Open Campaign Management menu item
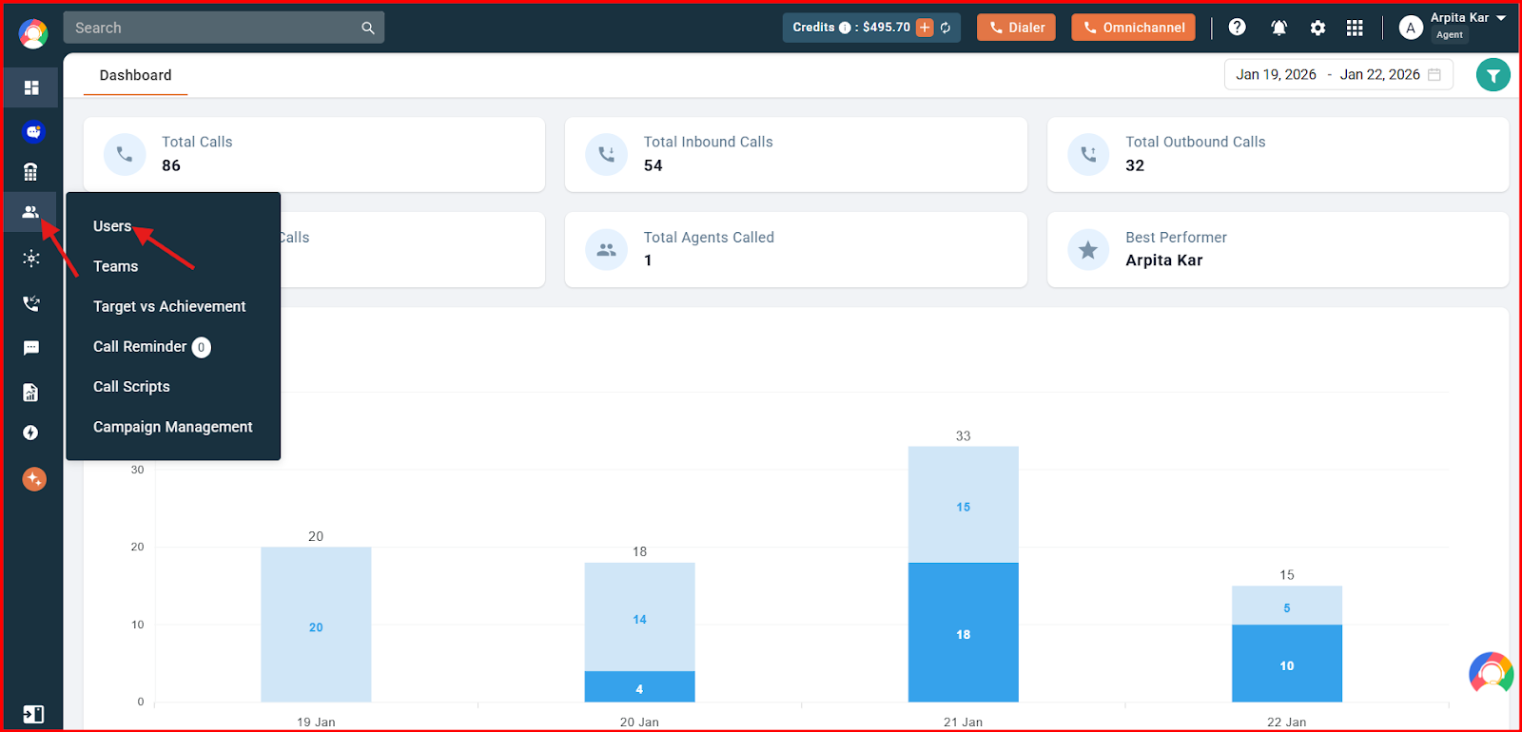The image size is (1522, 732). click(x=173, y=427)
